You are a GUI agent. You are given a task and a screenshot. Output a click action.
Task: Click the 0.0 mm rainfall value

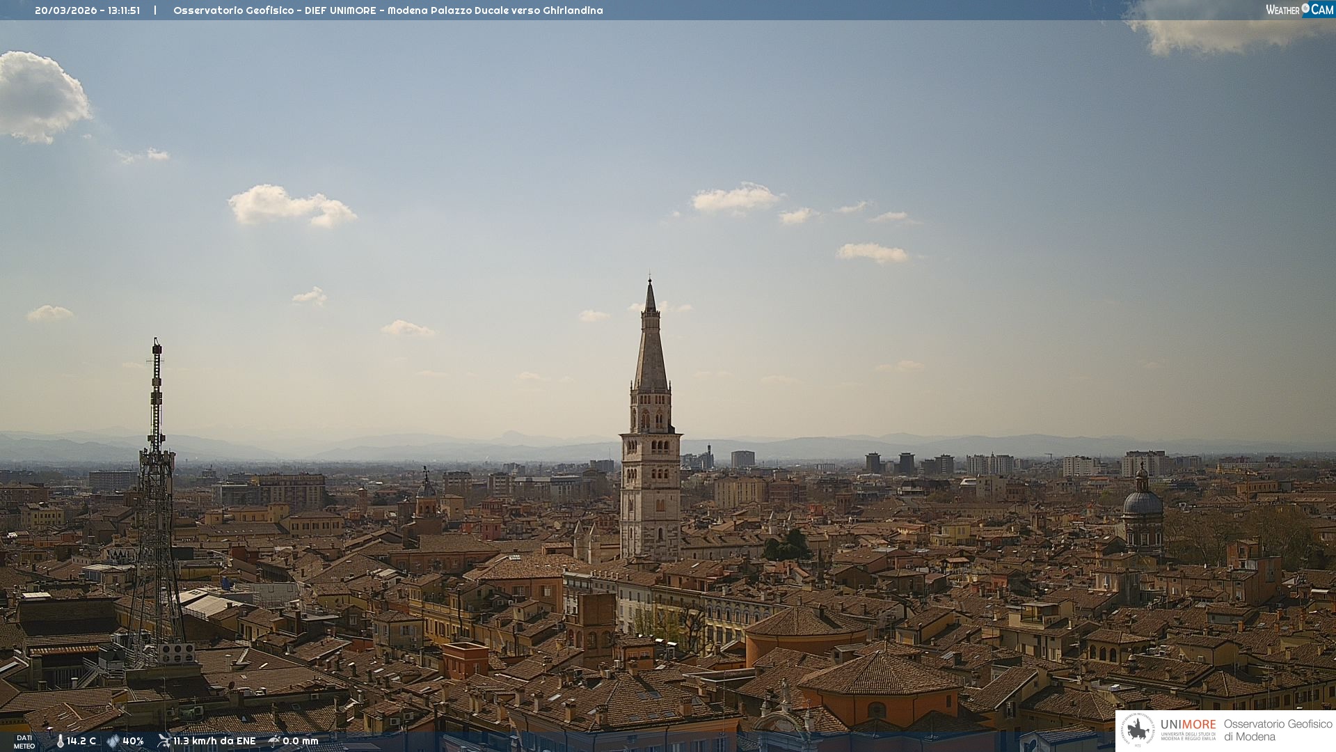pos(301,741)
